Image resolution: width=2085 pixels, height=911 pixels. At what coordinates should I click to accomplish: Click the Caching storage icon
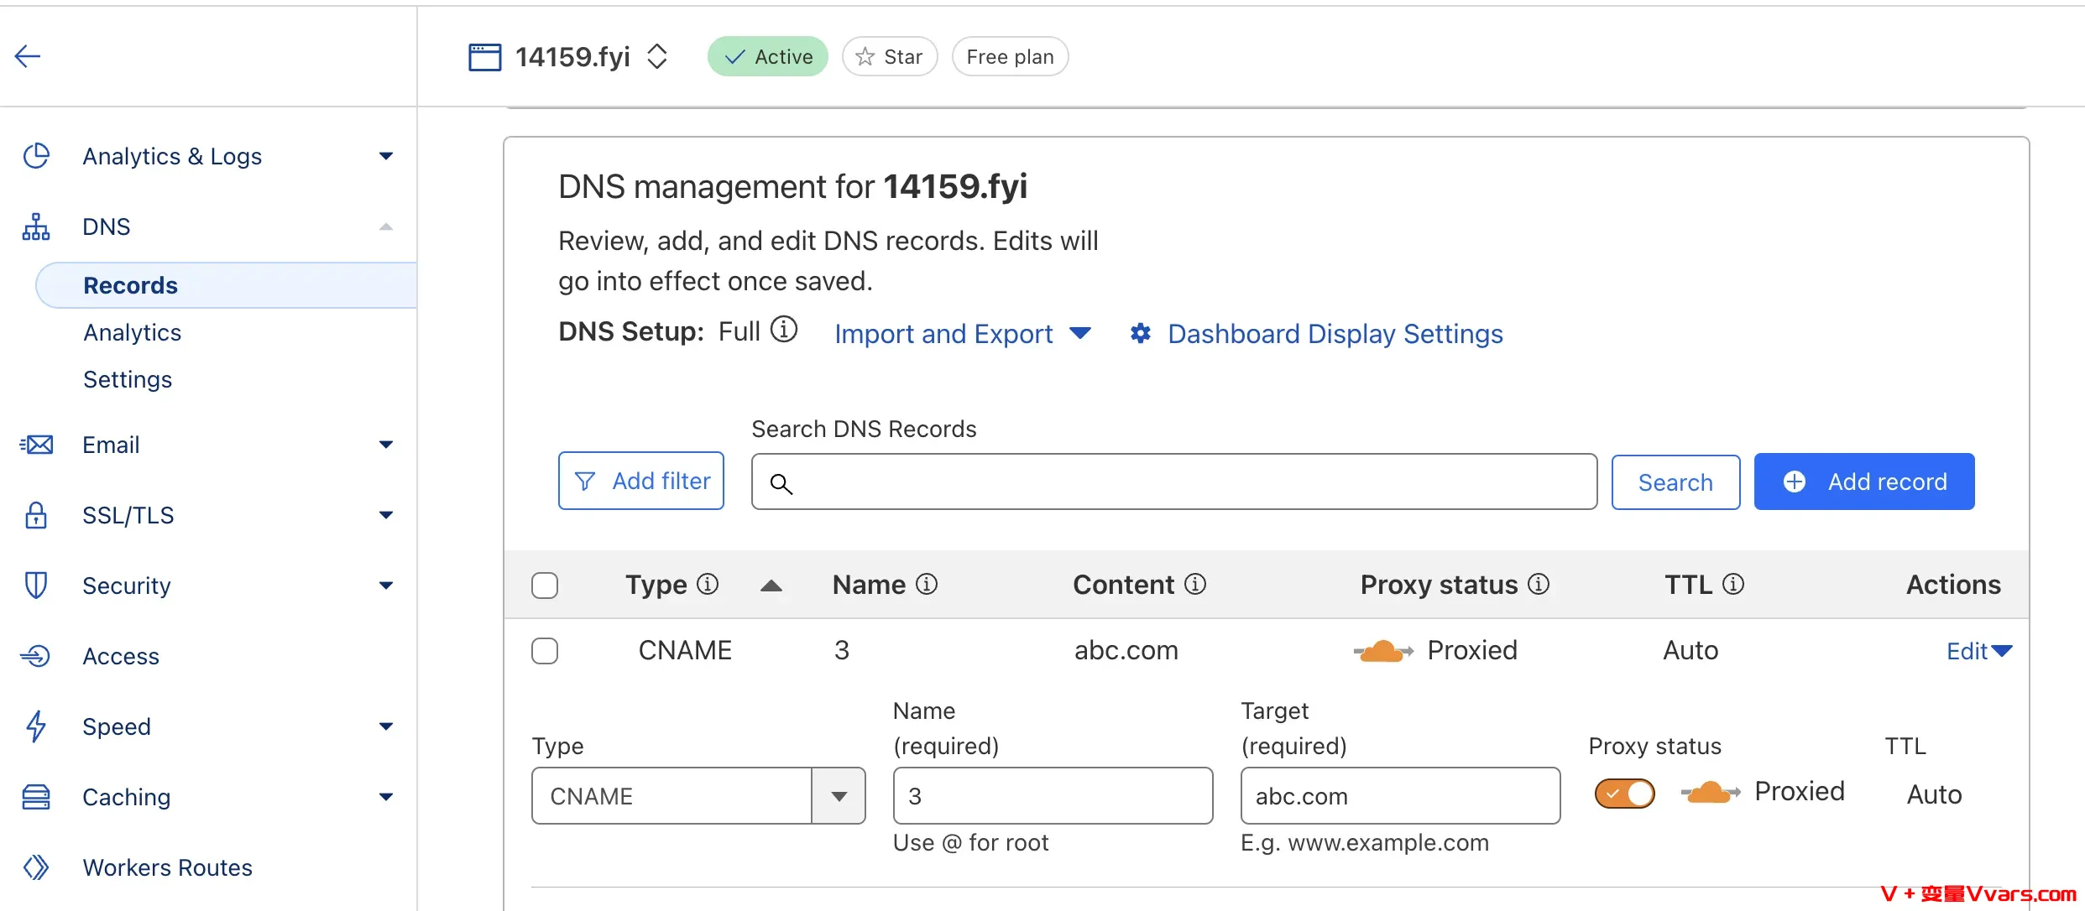36,797
